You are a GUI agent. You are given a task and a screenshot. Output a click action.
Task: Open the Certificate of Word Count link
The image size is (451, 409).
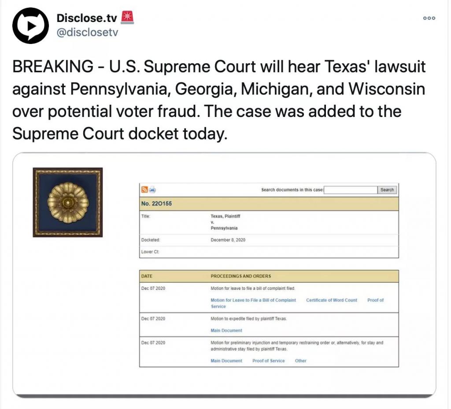pos(332,300)
